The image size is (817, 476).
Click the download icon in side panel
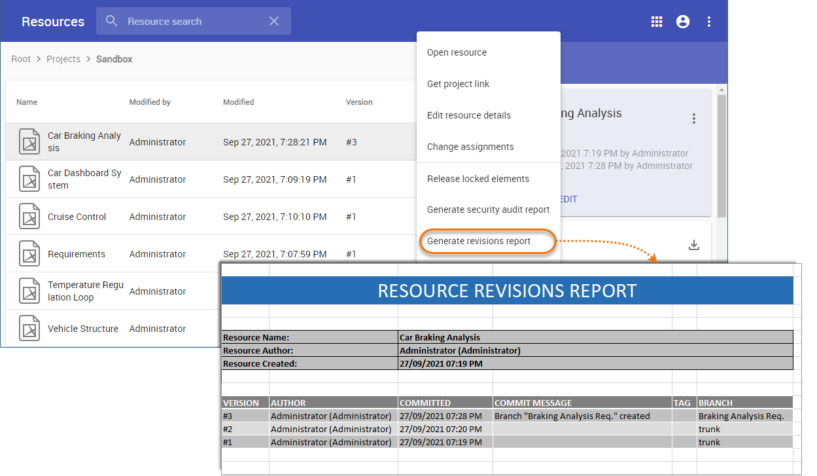coord(694,245)
